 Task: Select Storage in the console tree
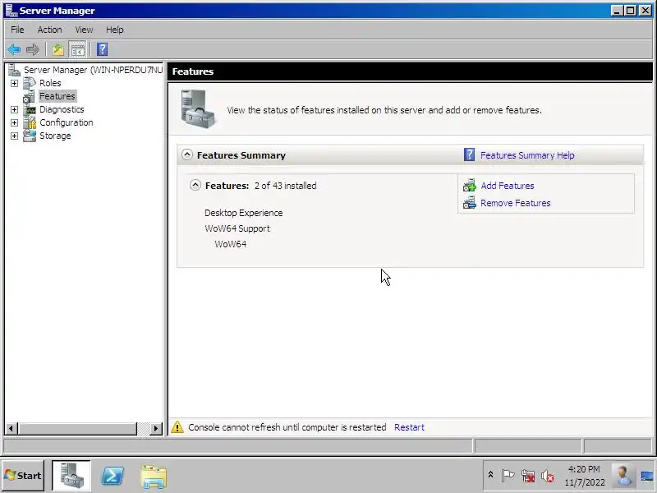55,136
